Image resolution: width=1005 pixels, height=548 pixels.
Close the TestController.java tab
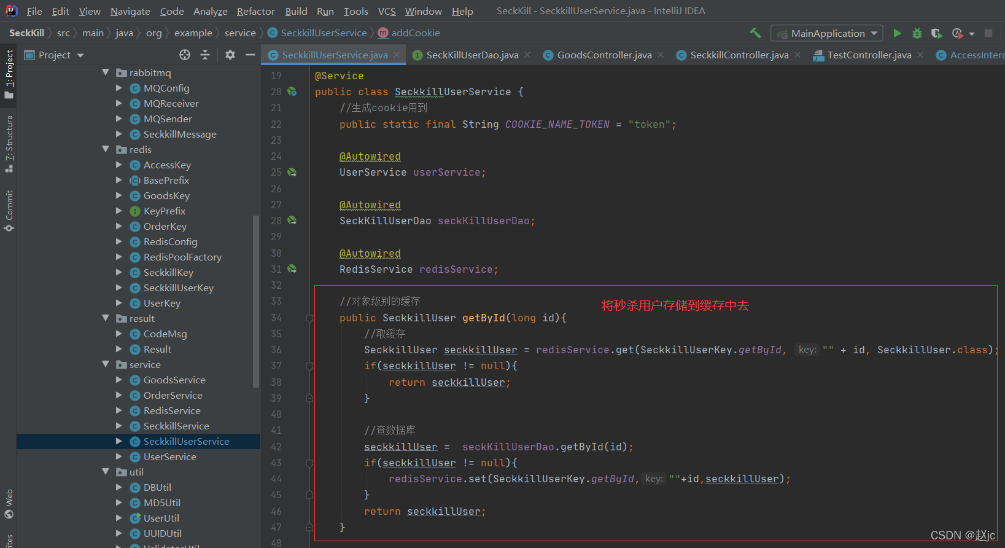tap(920, 55)
